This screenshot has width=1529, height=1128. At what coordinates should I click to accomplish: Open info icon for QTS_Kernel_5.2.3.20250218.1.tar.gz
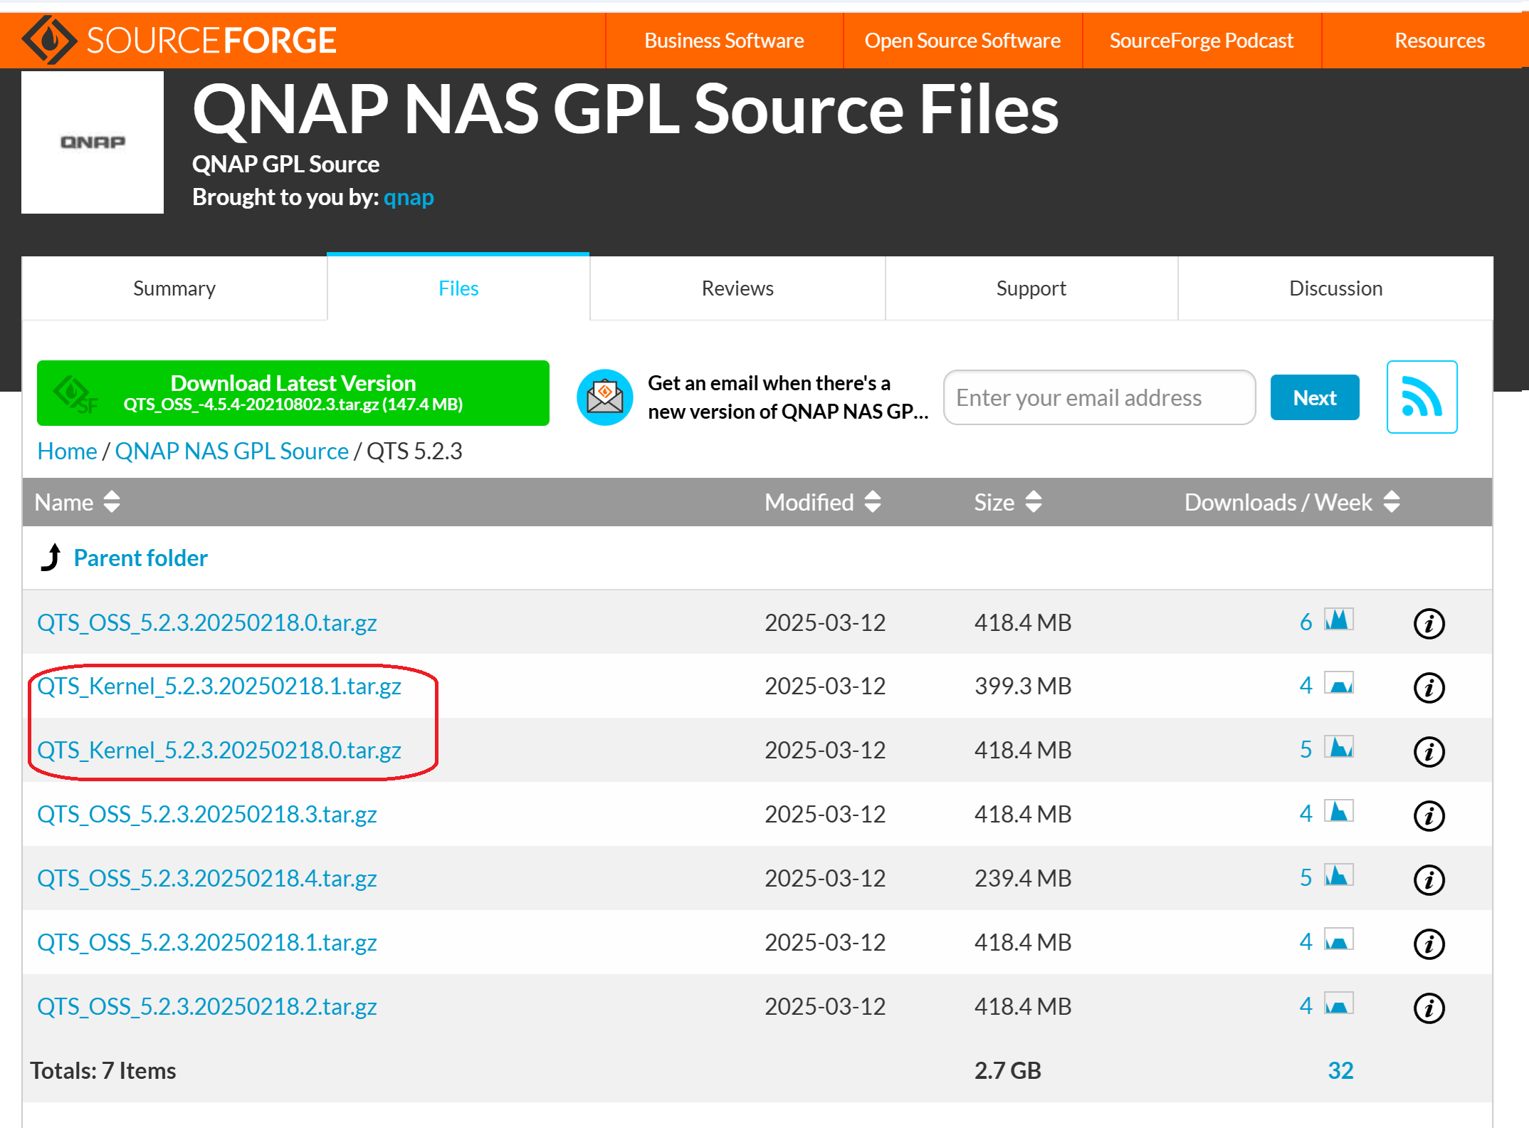click(1428, 687)
